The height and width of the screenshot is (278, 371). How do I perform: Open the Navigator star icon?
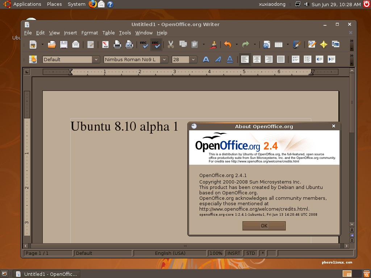point(324,45)
